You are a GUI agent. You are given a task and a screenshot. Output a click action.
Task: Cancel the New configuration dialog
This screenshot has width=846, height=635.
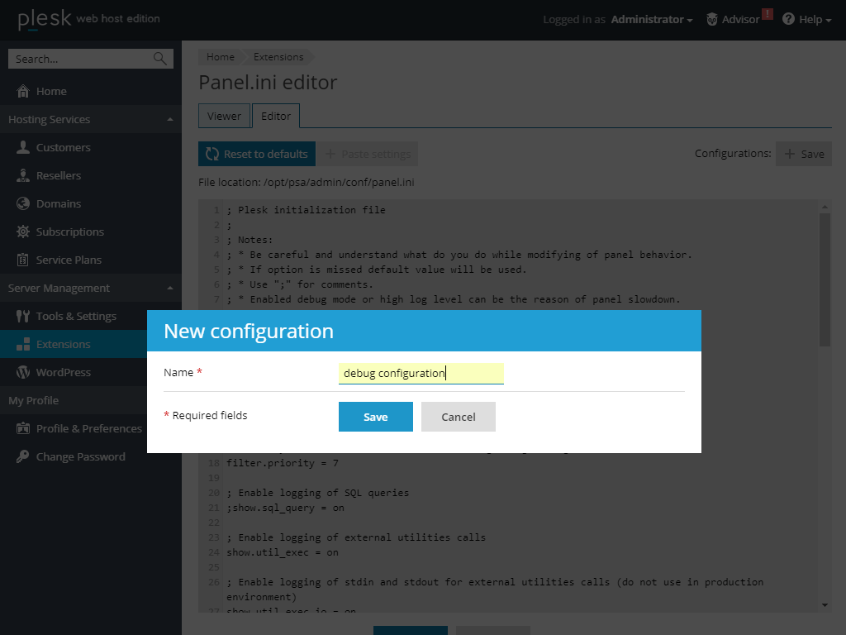(x=458, y=417)
